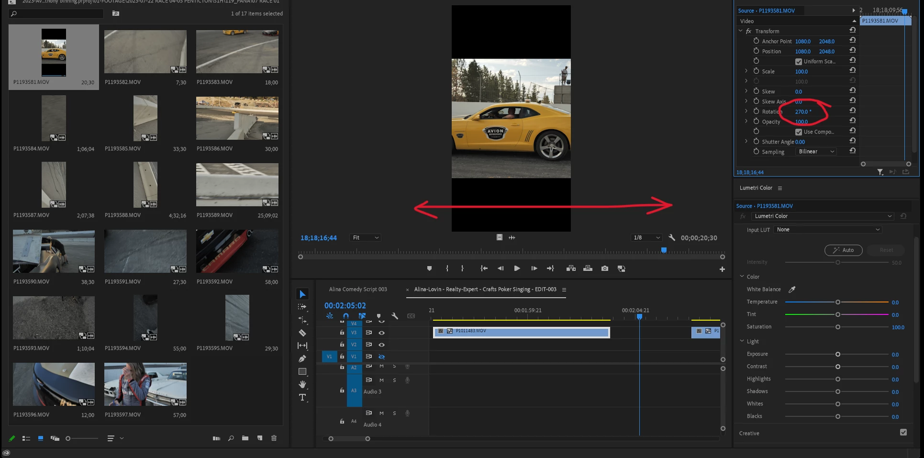Select the Type tool

pos(302,397)
